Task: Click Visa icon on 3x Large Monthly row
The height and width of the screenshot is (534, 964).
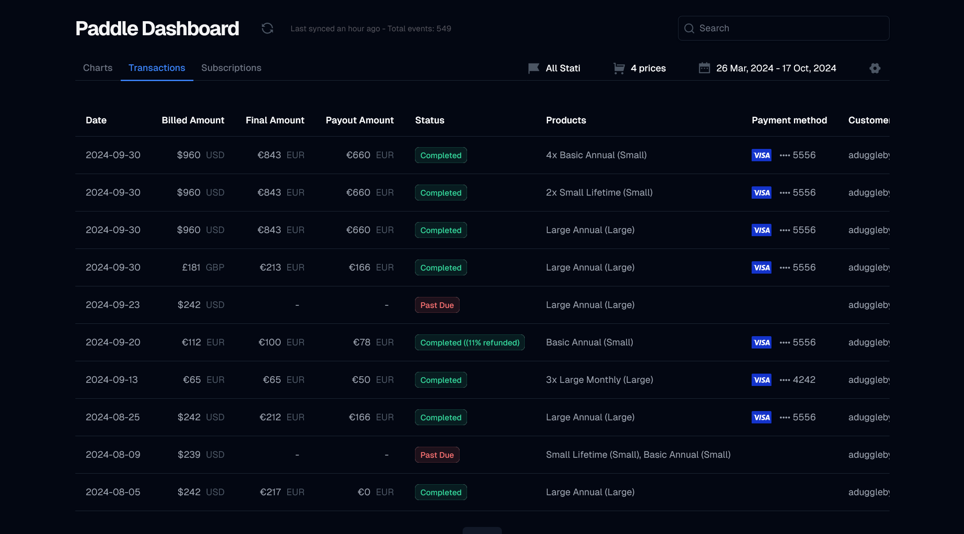Action: tap(761, 380)
